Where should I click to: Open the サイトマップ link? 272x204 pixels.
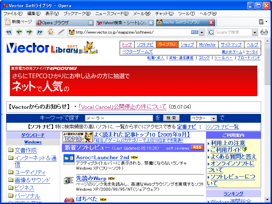[x=231, y=45]
